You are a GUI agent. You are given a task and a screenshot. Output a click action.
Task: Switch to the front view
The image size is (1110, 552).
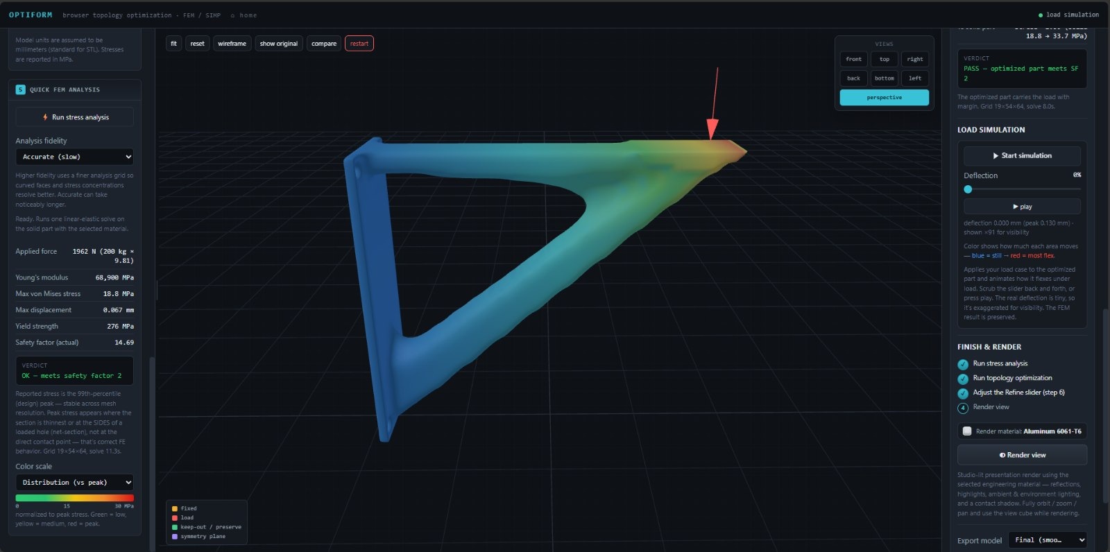(853, 60)
